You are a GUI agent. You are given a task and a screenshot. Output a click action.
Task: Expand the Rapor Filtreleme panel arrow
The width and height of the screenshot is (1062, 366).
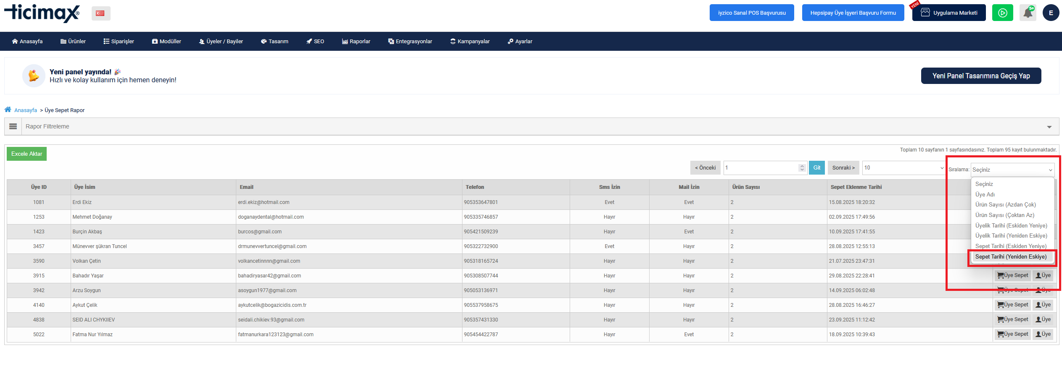pos(1049,127)
